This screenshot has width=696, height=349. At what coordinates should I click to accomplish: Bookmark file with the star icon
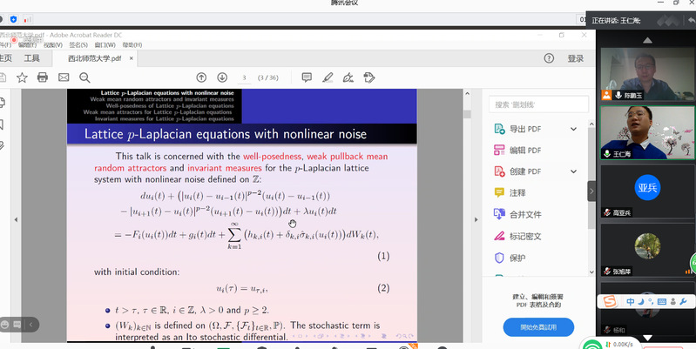point(22,77)
